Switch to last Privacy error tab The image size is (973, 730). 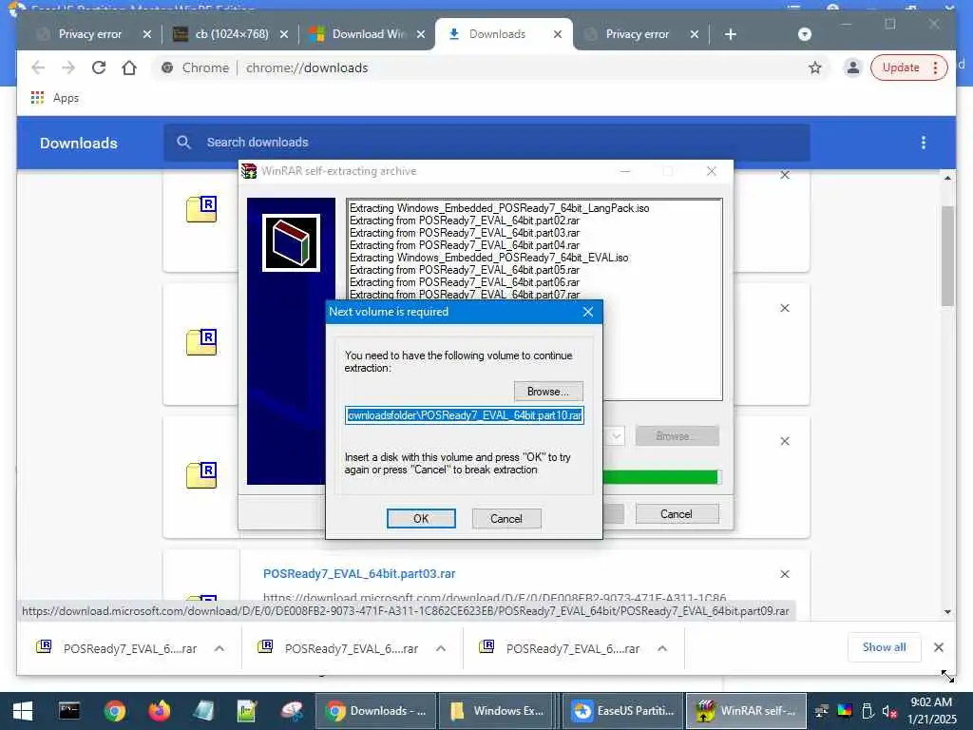638,34
